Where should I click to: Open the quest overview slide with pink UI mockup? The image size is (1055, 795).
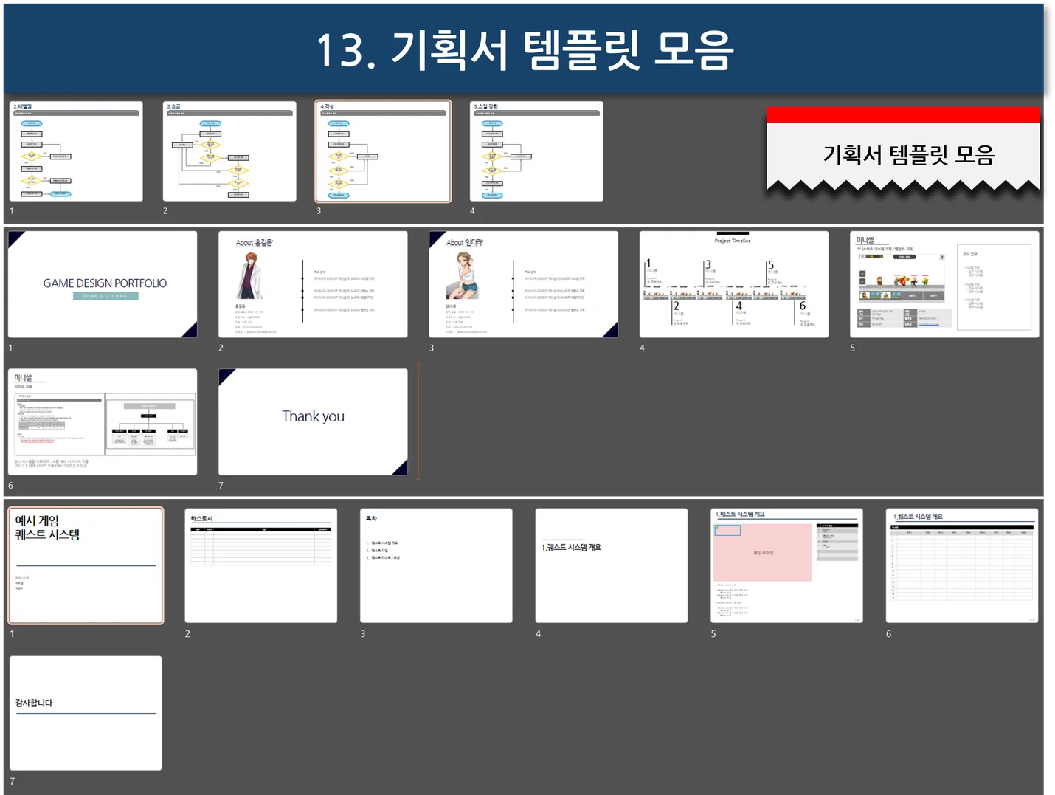pos(786,565)
